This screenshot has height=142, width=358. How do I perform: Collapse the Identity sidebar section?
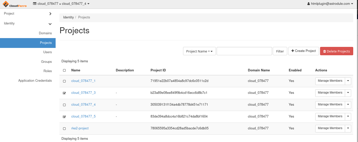pos(28,23)
